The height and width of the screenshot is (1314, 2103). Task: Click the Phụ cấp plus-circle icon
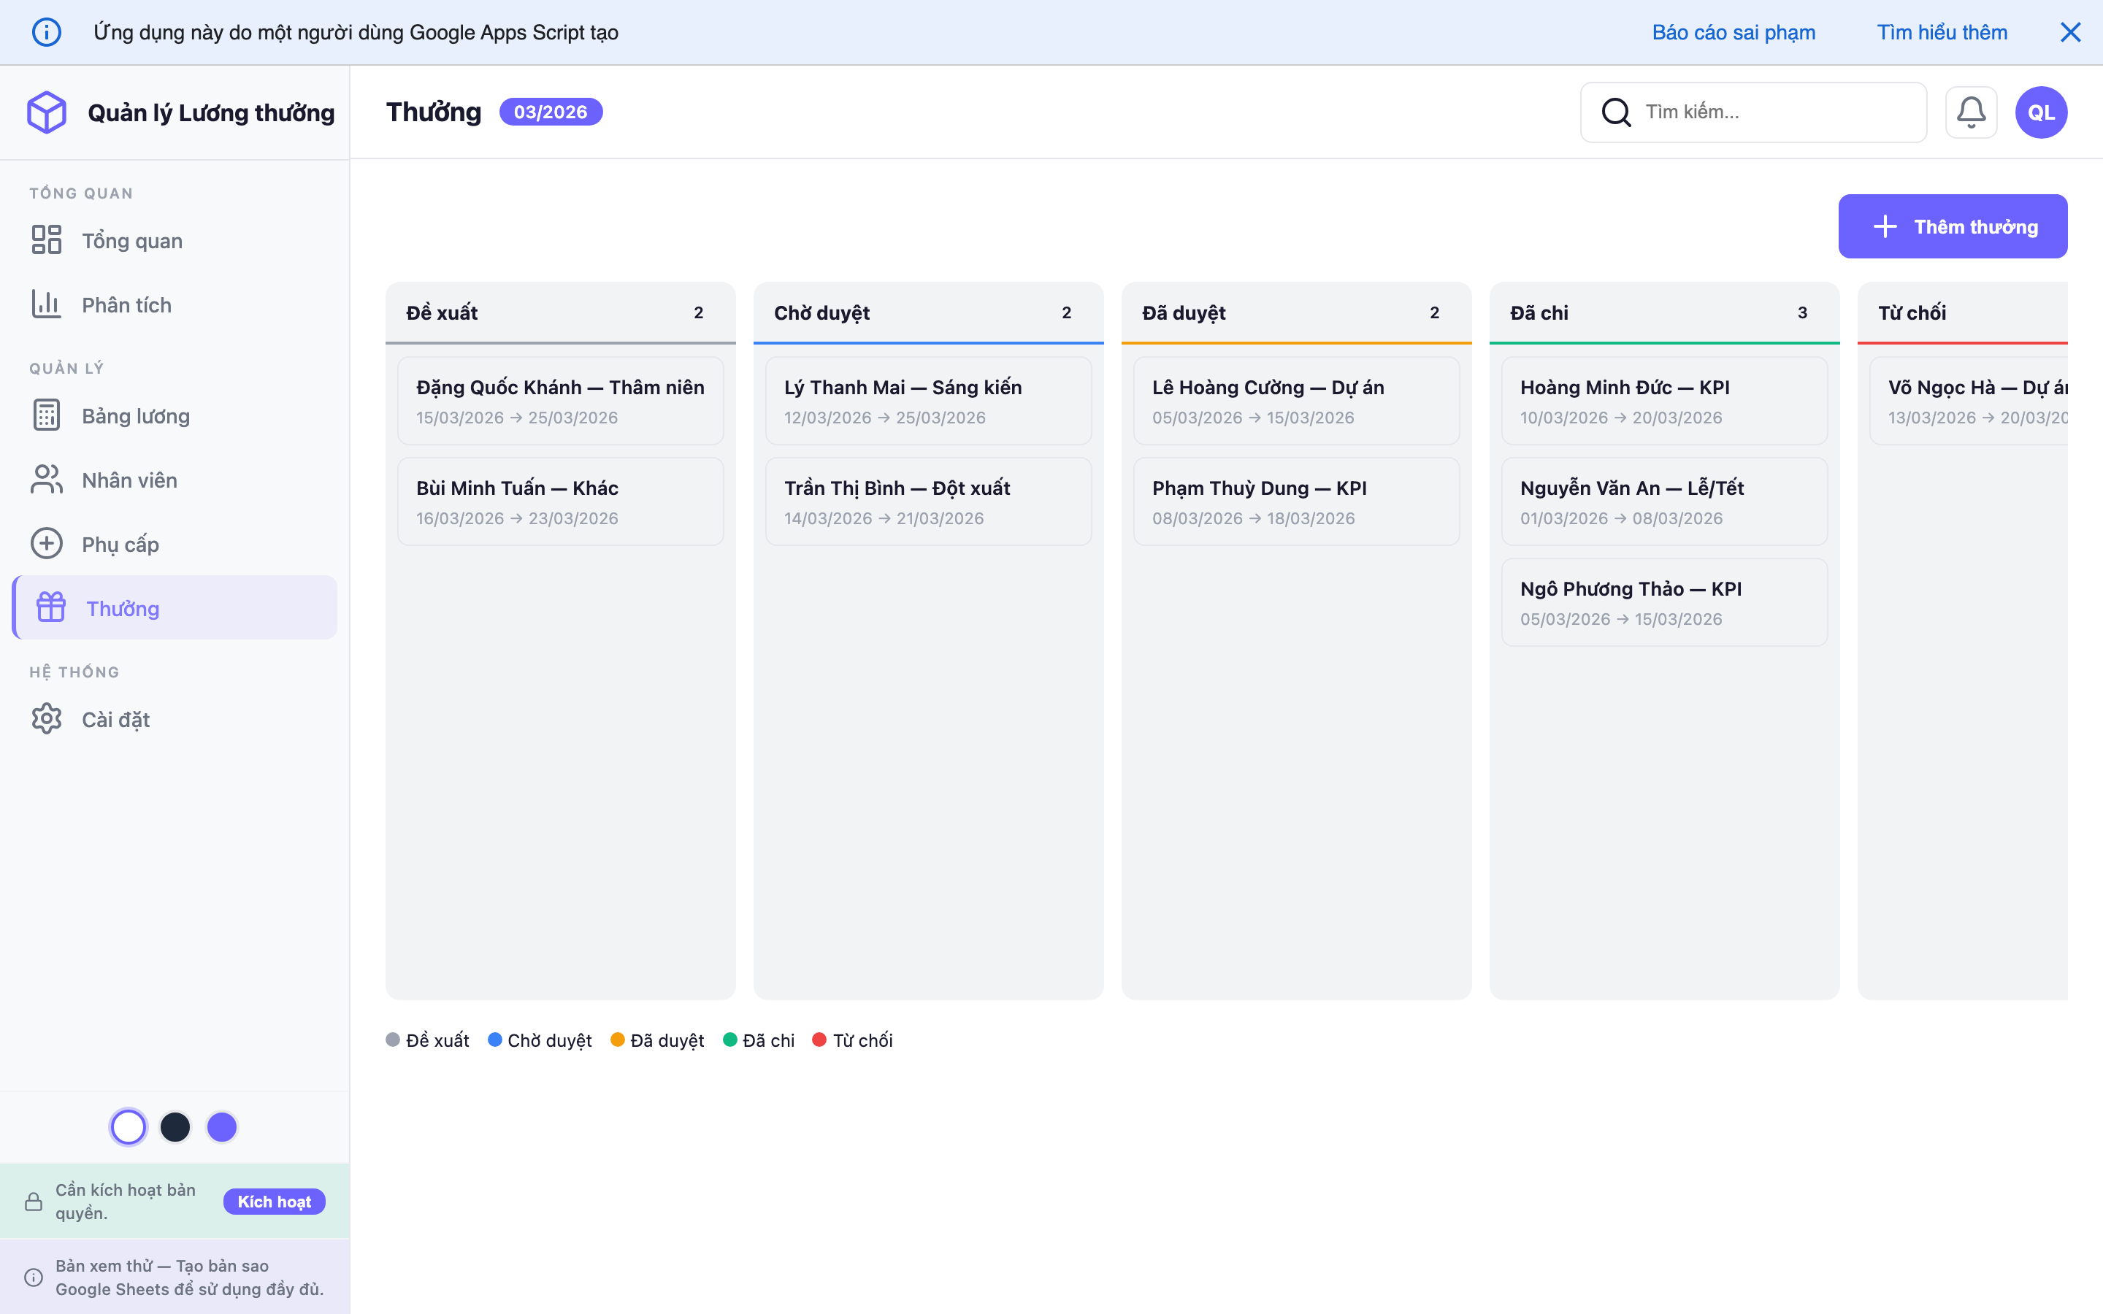[47, 544]
